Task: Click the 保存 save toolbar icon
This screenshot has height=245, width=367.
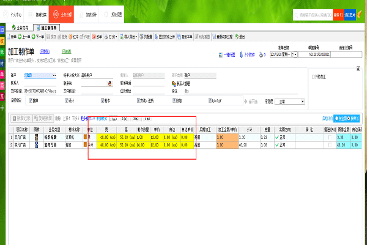Action: [x=51, y=37]
